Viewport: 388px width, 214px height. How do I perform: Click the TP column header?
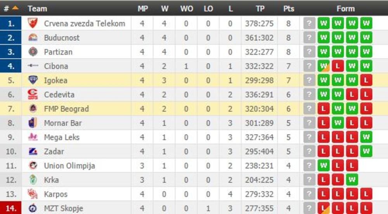tap(260, 9)
